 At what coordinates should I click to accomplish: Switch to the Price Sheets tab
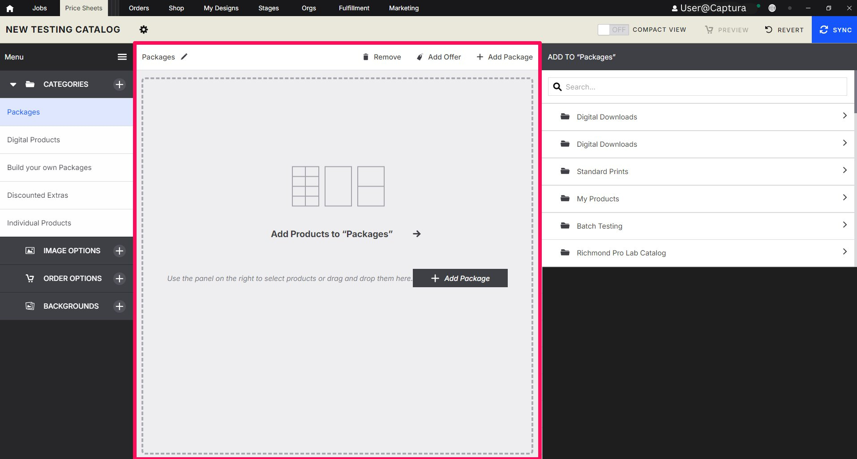[x=84, y=8]
